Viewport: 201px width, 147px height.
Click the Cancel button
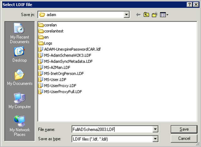(x=184, y=139)
